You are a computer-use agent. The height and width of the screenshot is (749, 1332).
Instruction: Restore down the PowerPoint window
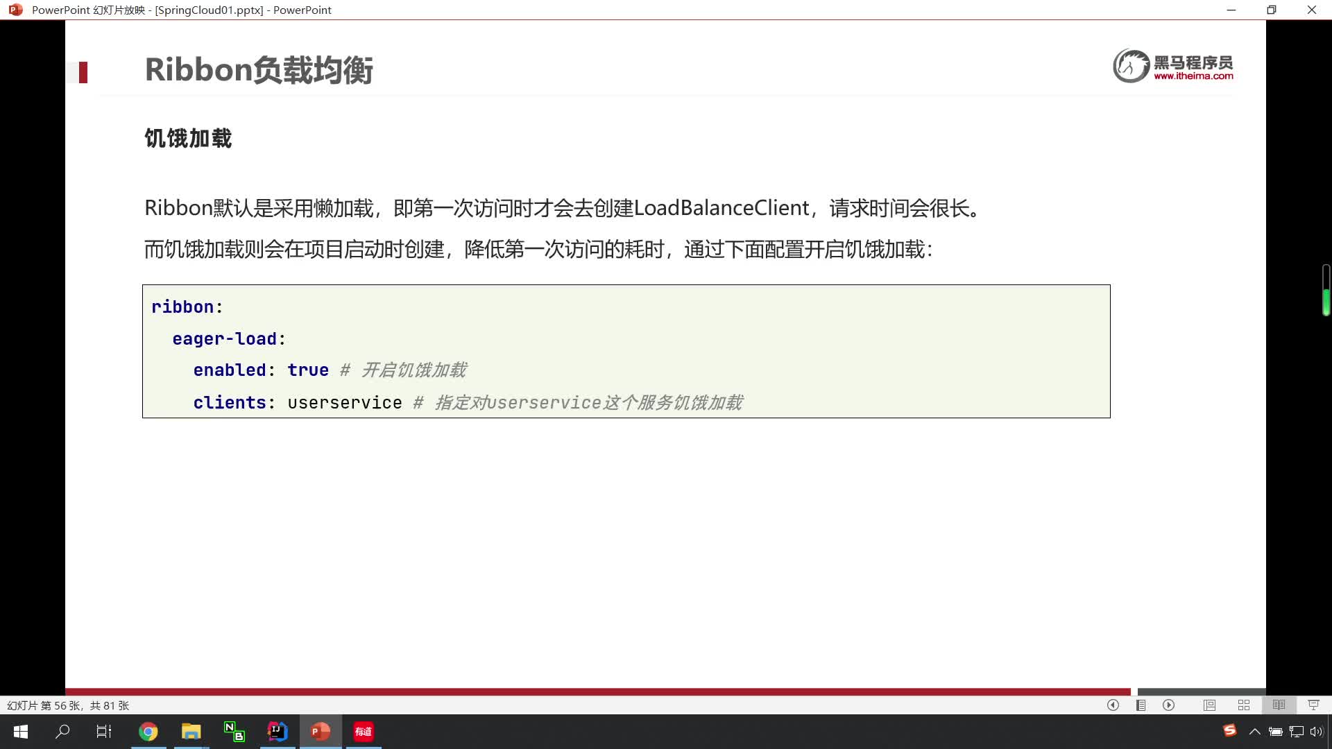pos(1272,10)
